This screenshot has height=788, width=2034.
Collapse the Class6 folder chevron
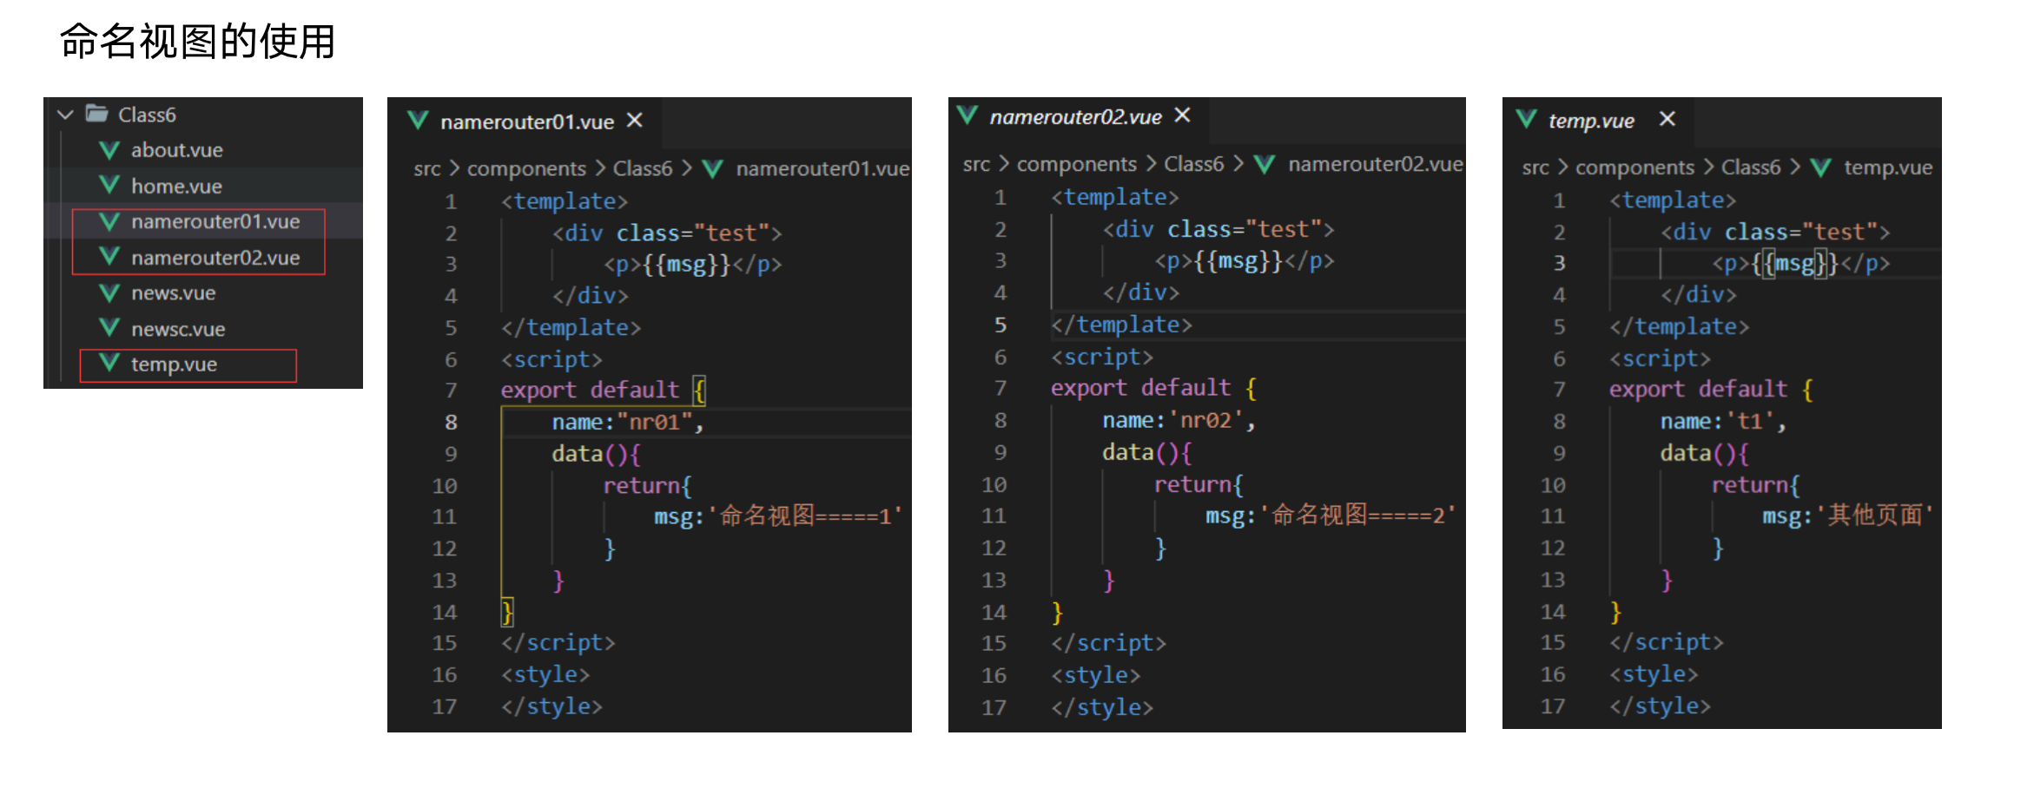pyautogui.click(x=65, y=115)
